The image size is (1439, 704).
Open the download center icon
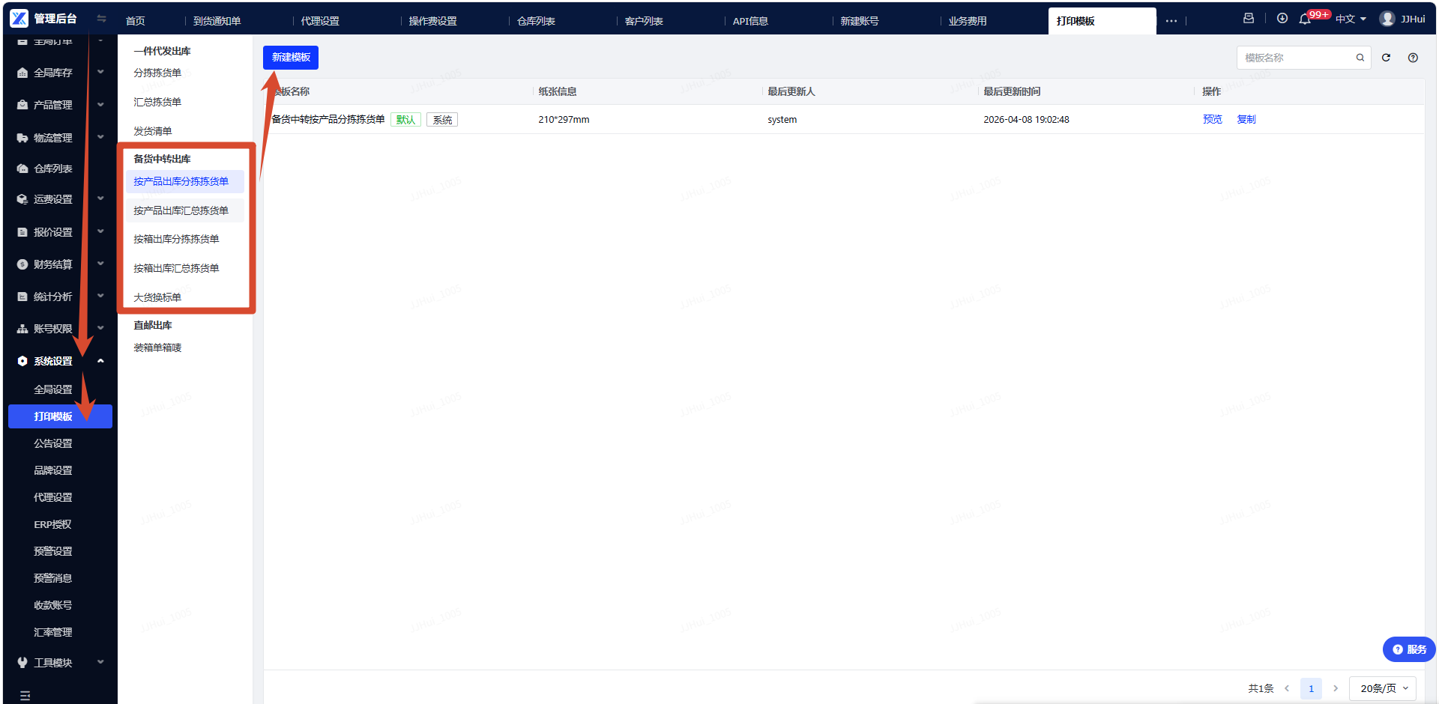tap(1282, 19)
